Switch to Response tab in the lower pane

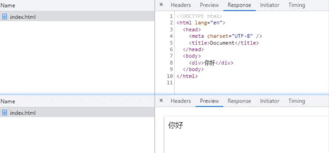(x=239, y=101)
